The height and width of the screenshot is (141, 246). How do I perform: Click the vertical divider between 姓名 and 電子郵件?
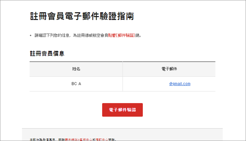tap(122, 76)
